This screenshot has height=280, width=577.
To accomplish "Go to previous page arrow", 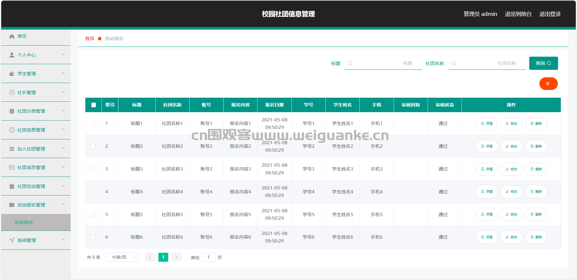I will pos(150,257).
